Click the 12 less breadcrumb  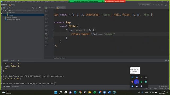(x=4, y=5)
